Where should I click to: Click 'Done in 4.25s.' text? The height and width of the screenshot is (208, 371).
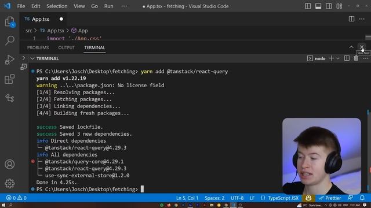click(x=56, y=183)
